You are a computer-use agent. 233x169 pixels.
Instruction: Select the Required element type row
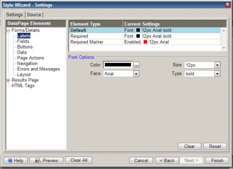click(x=144, y=36)
